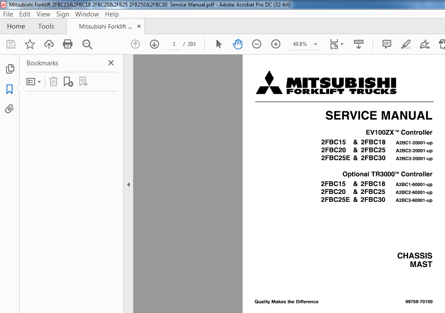Expand fit page options arrow
This screenshot has height=313, width=445.
tap(342, 44)
